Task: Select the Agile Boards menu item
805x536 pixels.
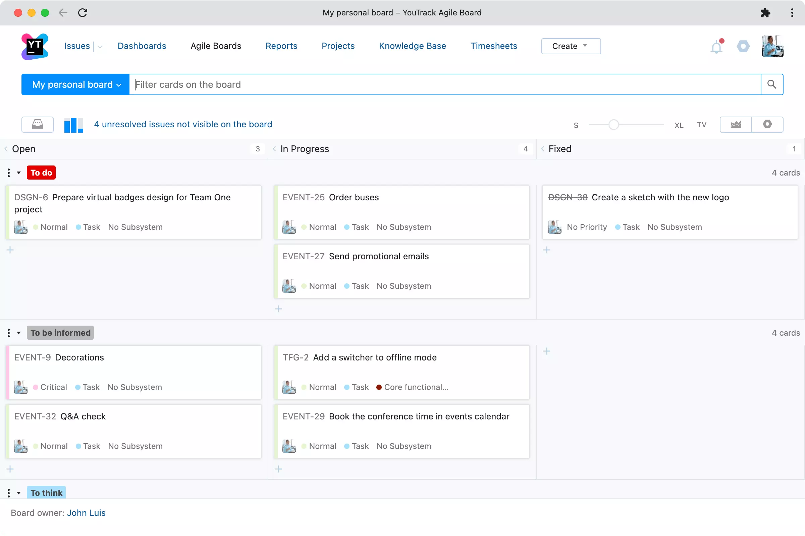Action: click(215, 46)
